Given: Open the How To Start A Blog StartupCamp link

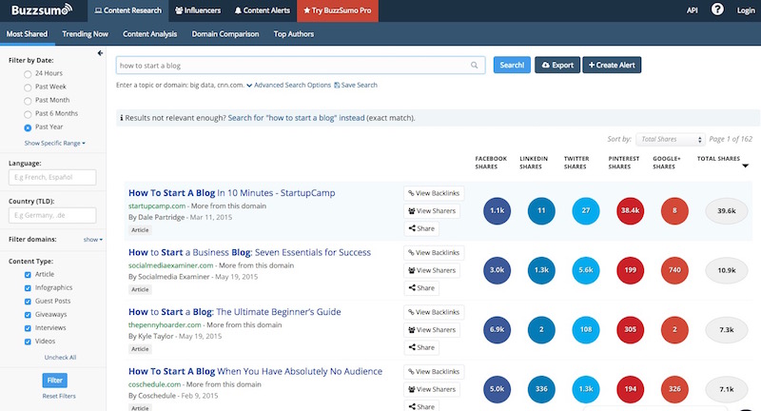Looking at the screenshot, I should pos(232,193).
